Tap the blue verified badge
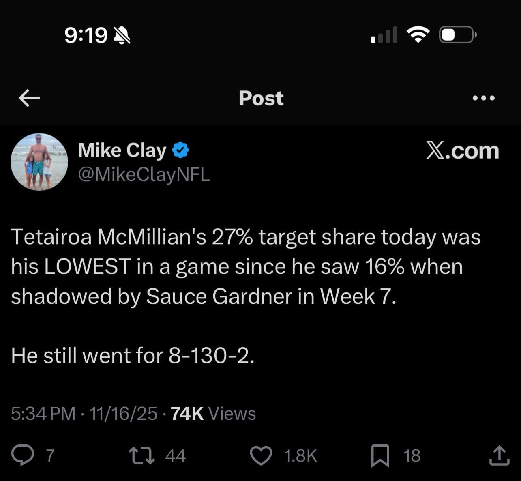521x481 pixels. pyautogui.click(x=180, y=150)
